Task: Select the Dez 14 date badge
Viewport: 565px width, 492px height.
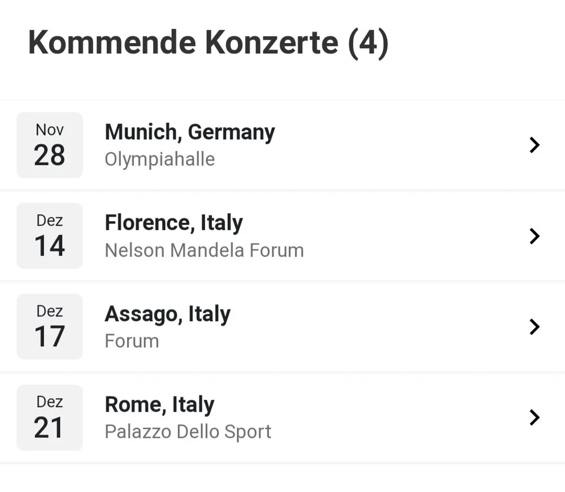Action: coord(50,236)
